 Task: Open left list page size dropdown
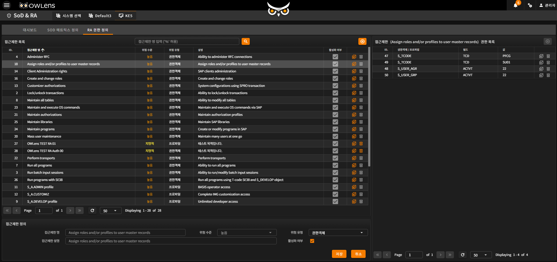[110, 210]
